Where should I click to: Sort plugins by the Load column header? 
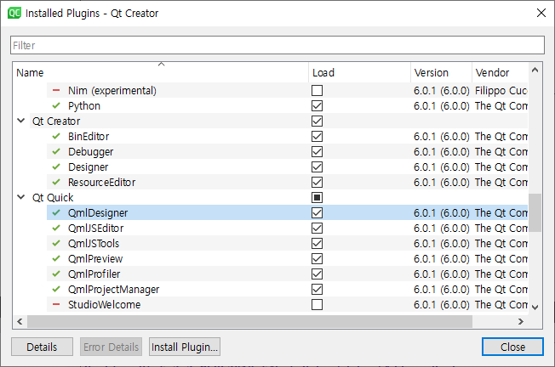click(x=359, y=72)
